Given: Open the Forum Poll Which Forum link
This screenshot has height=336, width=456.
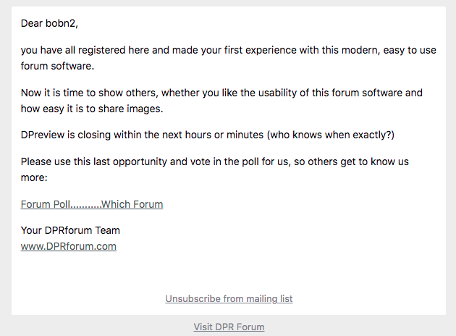Looking at the screenshot, I should click(92, 204).
